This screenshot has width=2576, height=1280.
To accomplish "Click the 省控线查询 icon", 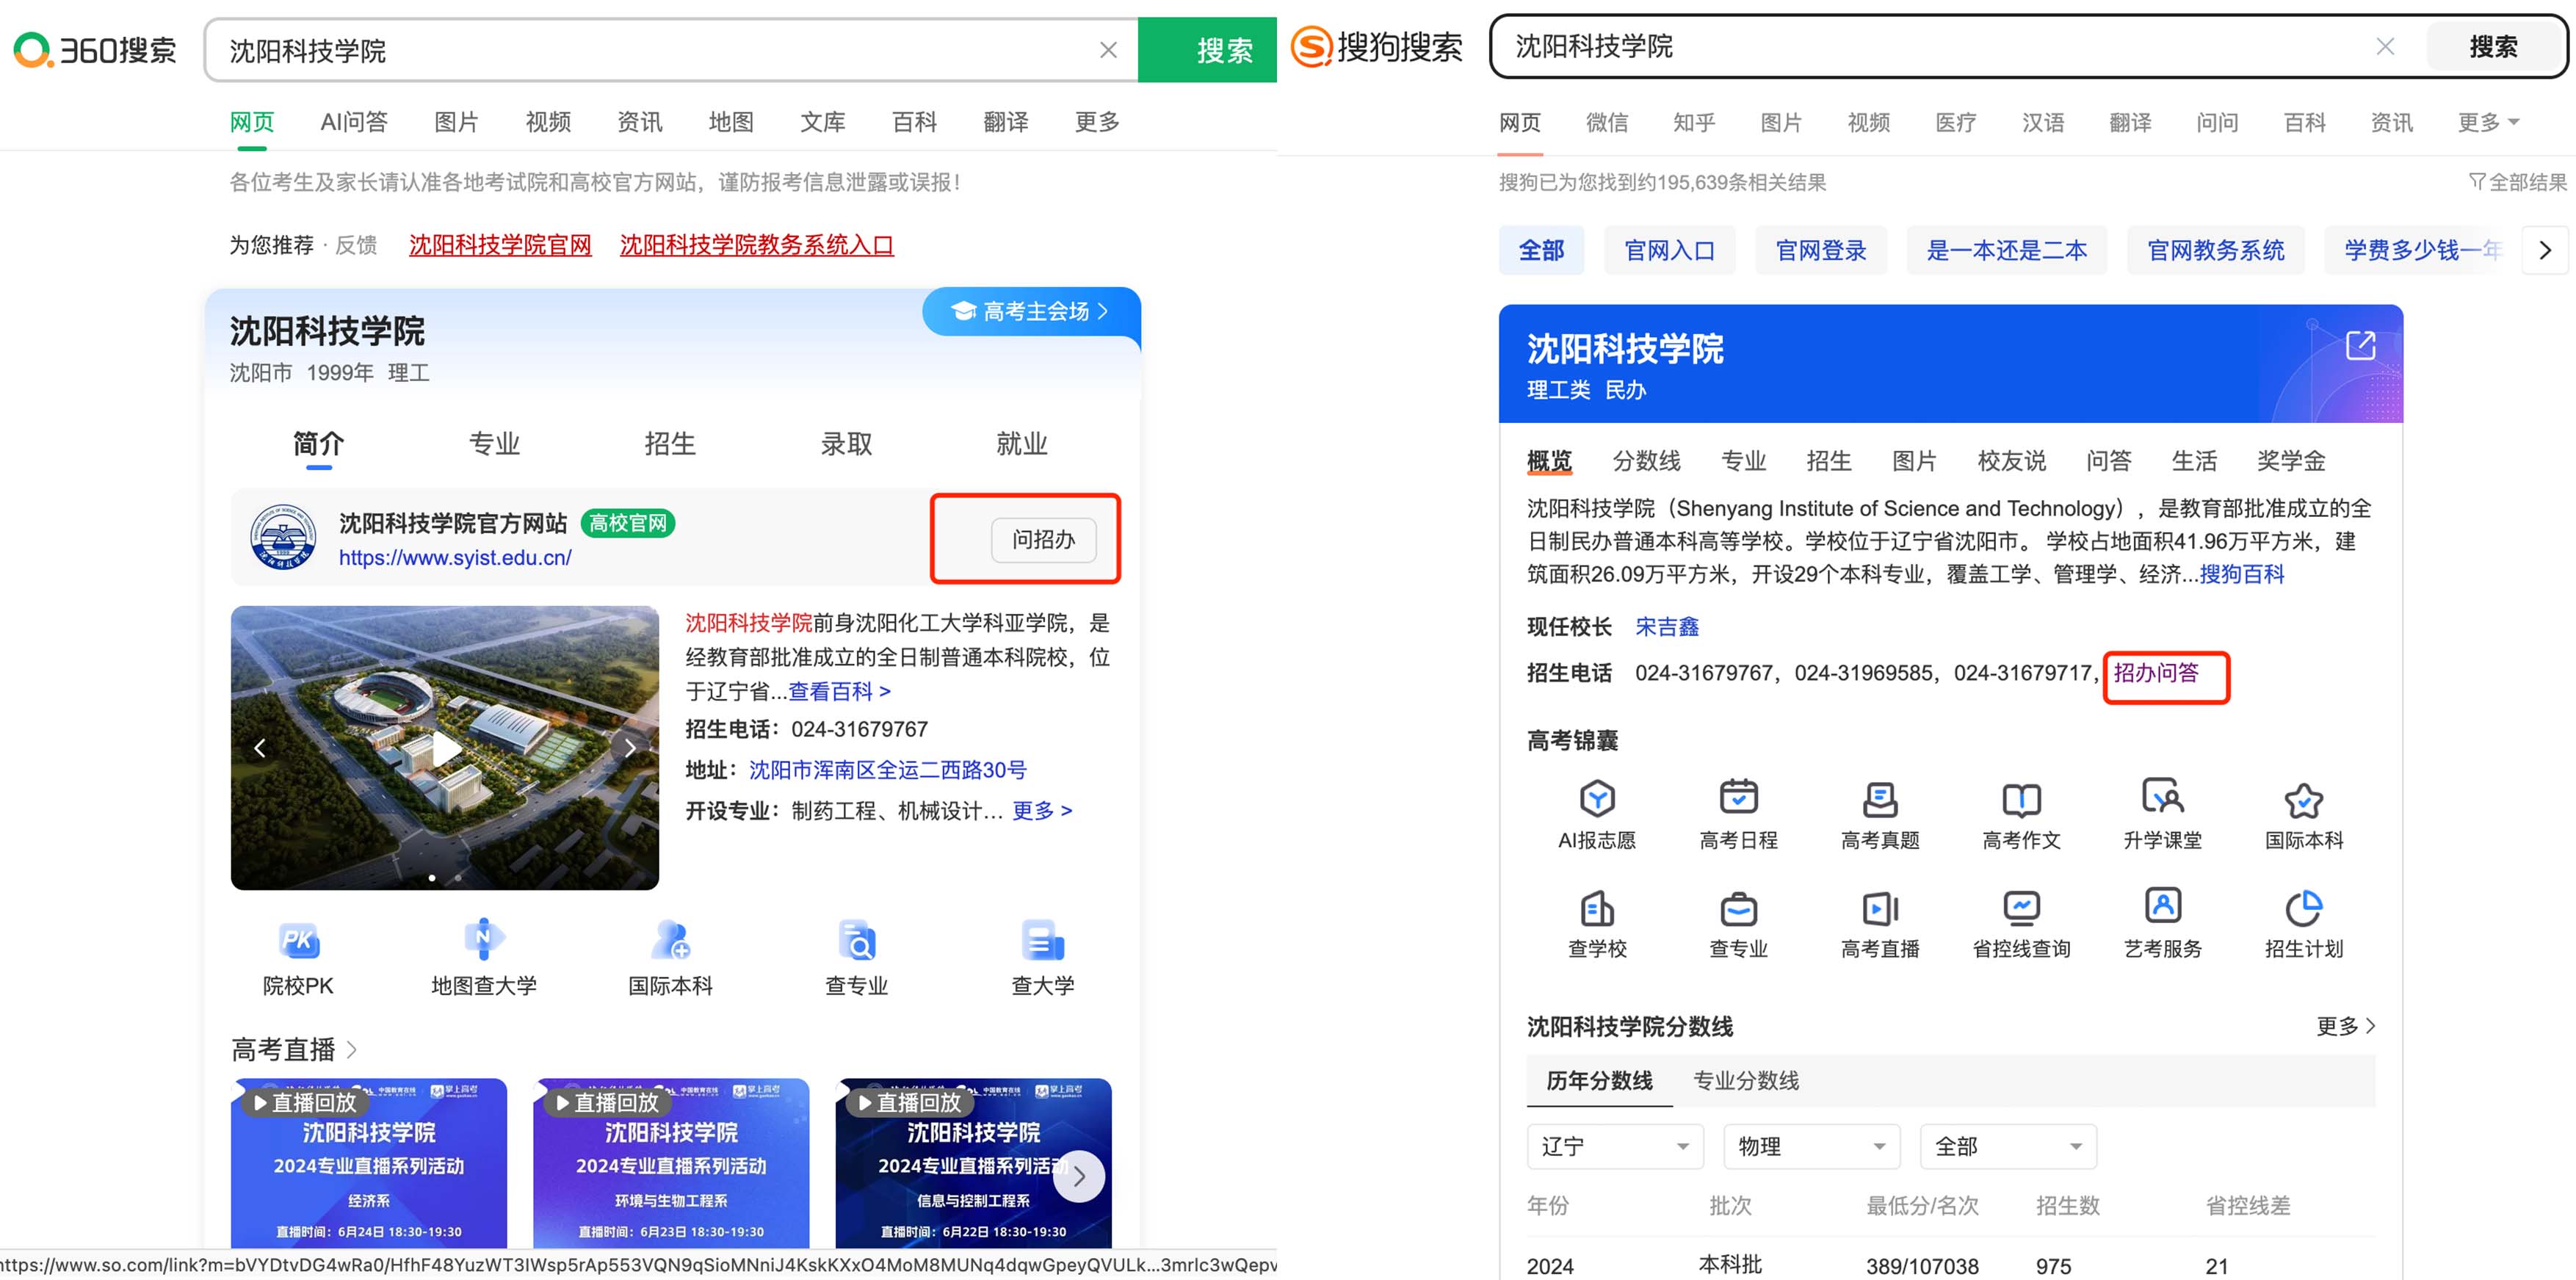I will pyautogui.click(x=2021, y=908).
